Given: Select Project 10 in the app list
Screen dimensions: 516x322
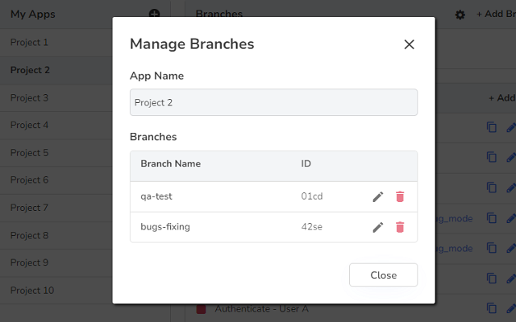Looking at the screenshot, I should pos(32,290).
